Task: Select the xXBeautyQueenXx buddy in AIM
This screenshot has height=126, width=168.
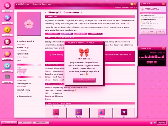Action: [153, 20]
